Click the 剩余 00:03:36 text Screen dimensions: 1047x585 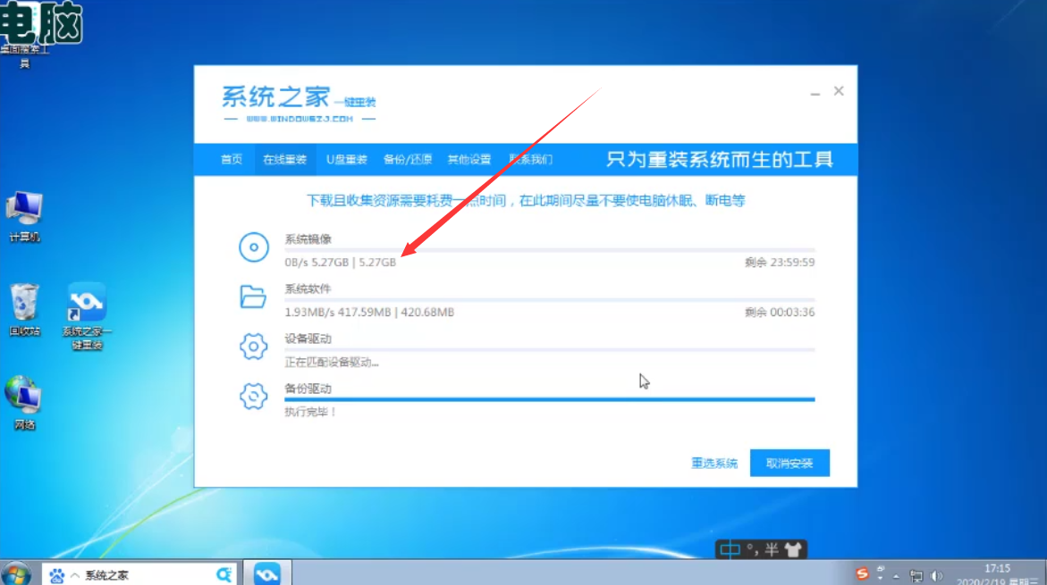780,313
